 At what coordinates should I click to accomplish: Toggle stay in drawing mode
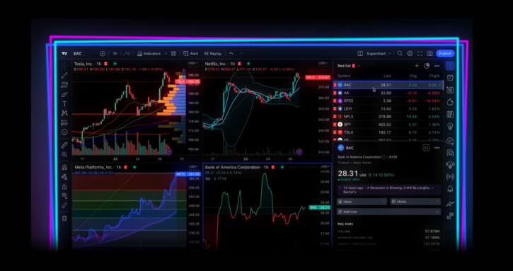pyautogui.click(x=64, y=177)
